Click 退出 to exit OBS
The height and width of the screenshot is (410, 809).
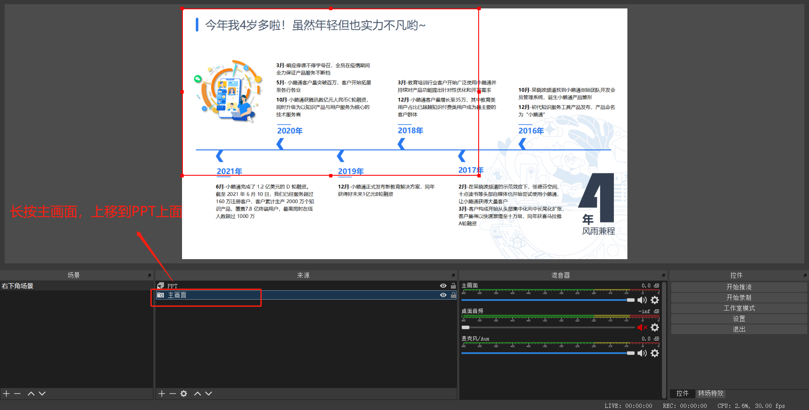tap(739, 329)
